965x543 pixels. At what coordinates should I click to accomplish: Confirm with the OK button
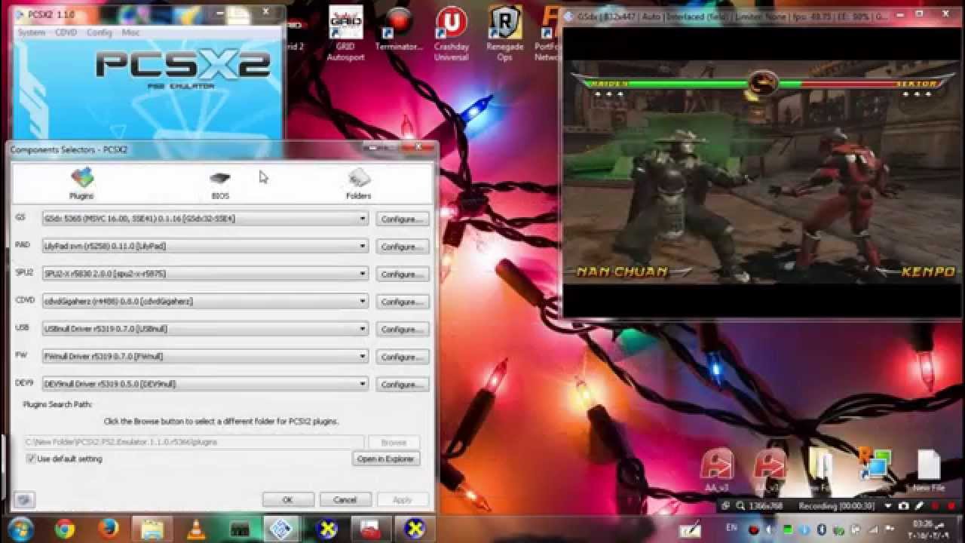[x=287, y=499]
